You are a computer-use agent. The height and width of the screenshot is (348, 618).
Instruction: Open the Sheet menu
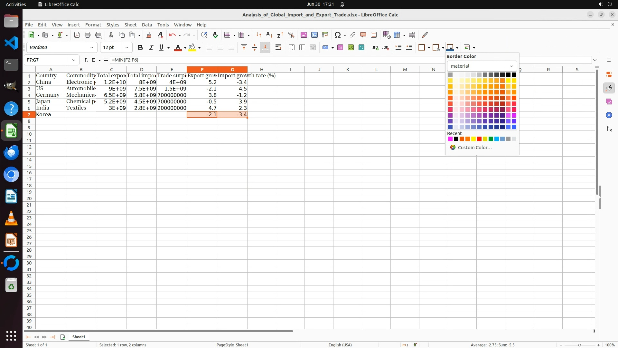click(130, 25)
